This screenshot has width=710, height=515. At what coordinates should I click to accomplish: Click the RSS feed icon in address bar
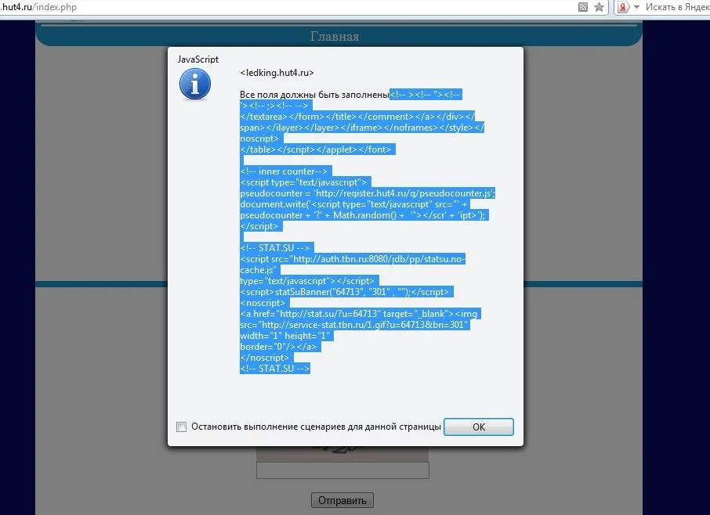click(583, 7)
